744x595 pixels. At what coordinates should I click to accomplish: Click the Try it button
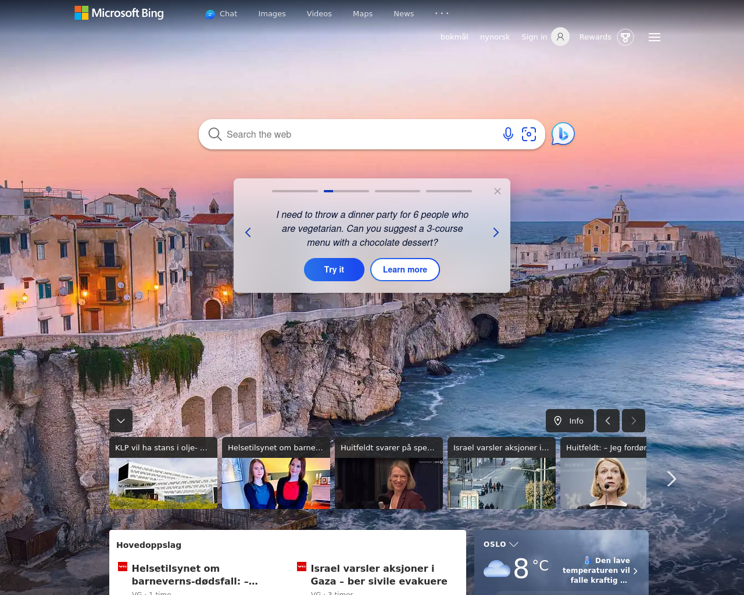coord(334,270)
